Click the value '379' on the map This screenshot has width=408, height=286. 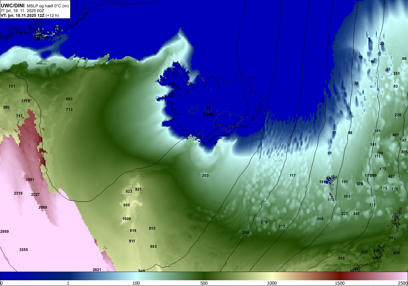[x=360, y=184]
